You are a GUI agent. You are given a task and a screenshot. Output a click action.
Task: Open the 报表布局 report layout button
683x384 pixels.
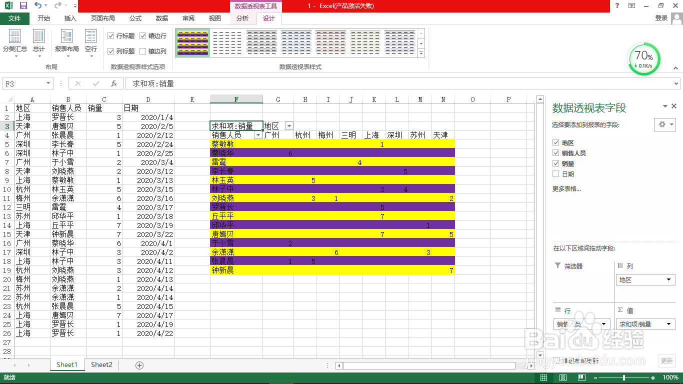[67, 43]
